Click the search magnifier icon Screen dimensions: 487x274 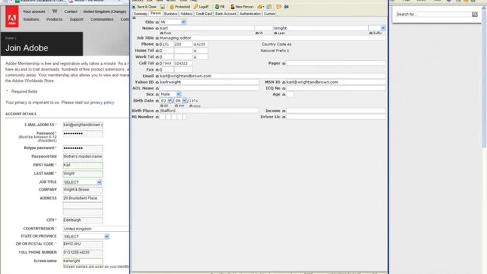[x=475, y=14]
